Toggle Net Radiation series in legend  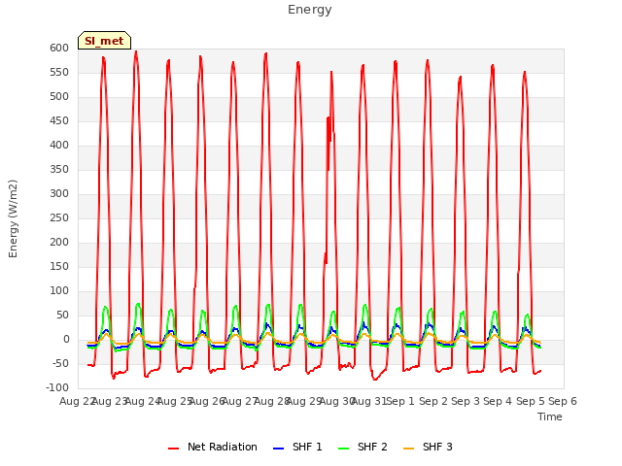[x=213, y=447]
